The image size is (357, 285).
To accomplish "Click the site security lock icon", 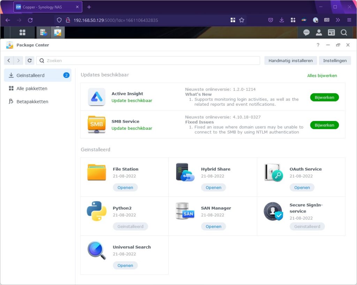I will 68,20.
